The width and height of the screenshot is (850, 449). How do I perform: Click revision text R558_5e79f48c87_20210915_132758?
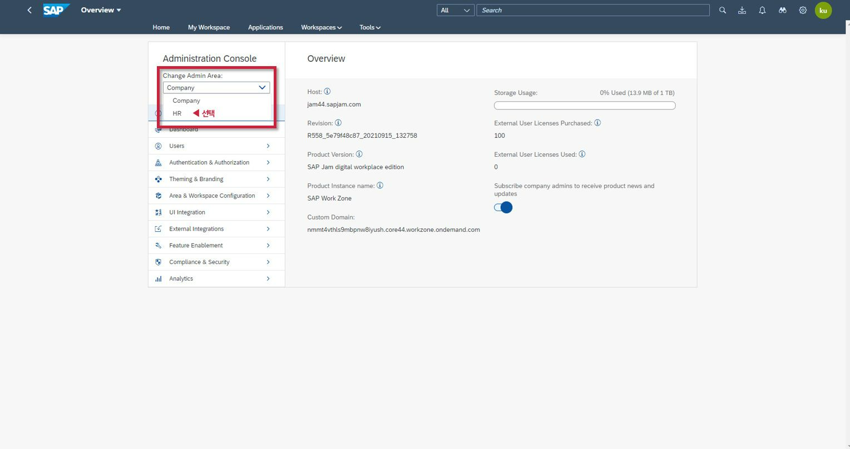pos(362,136)
